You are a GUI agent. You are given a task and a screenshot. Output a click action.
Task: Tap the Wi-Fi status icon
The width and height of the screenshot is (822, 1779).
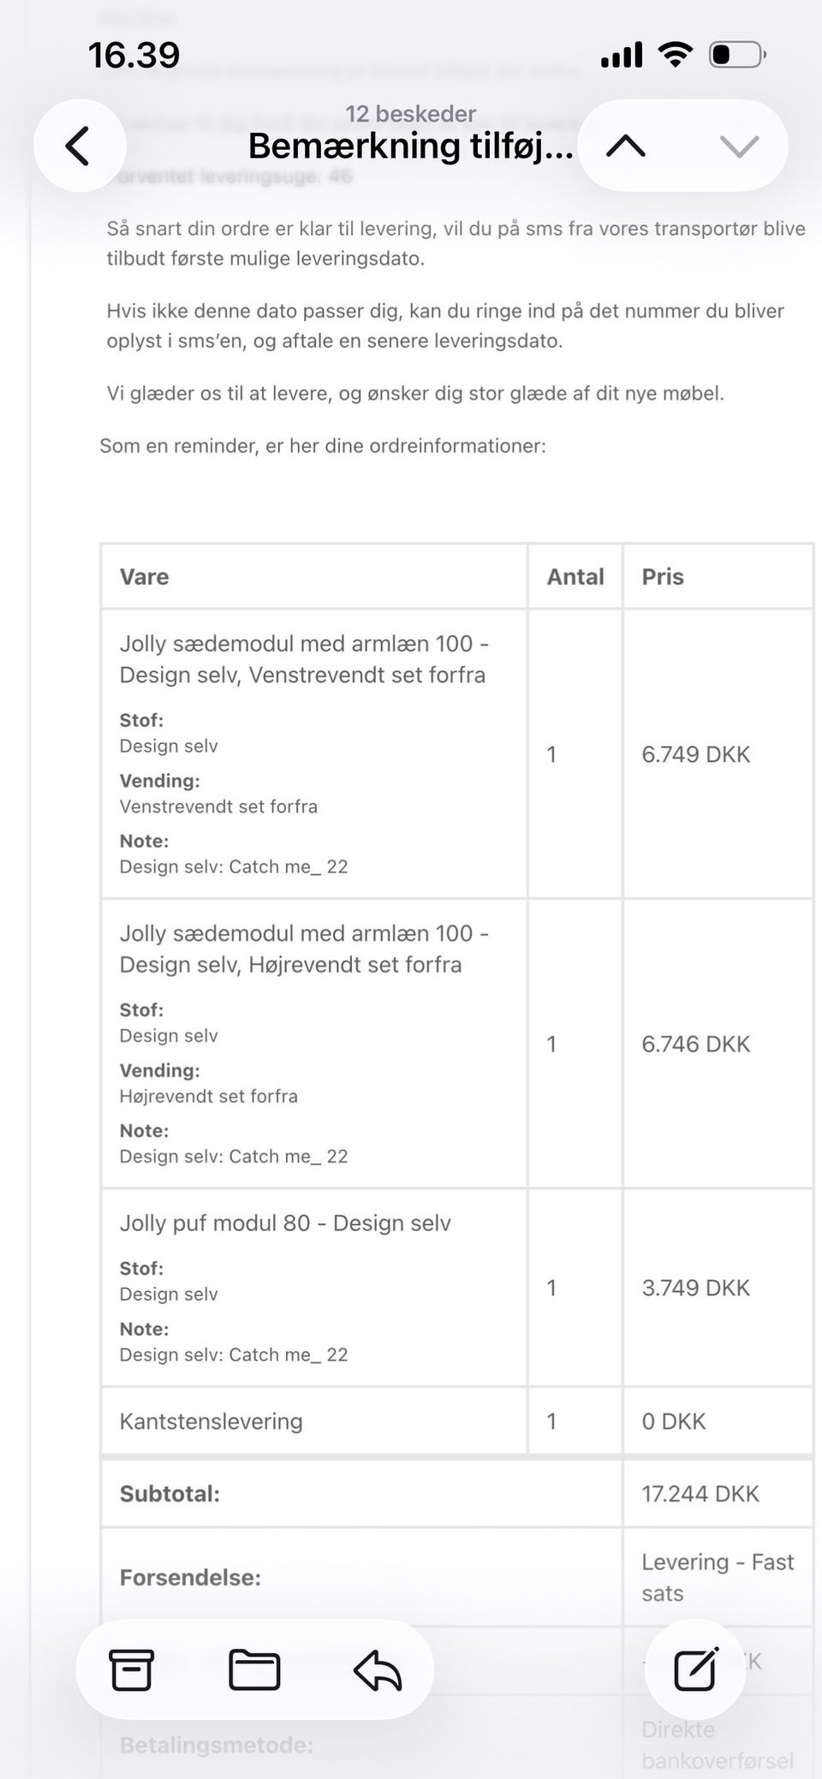pos(676,55)
